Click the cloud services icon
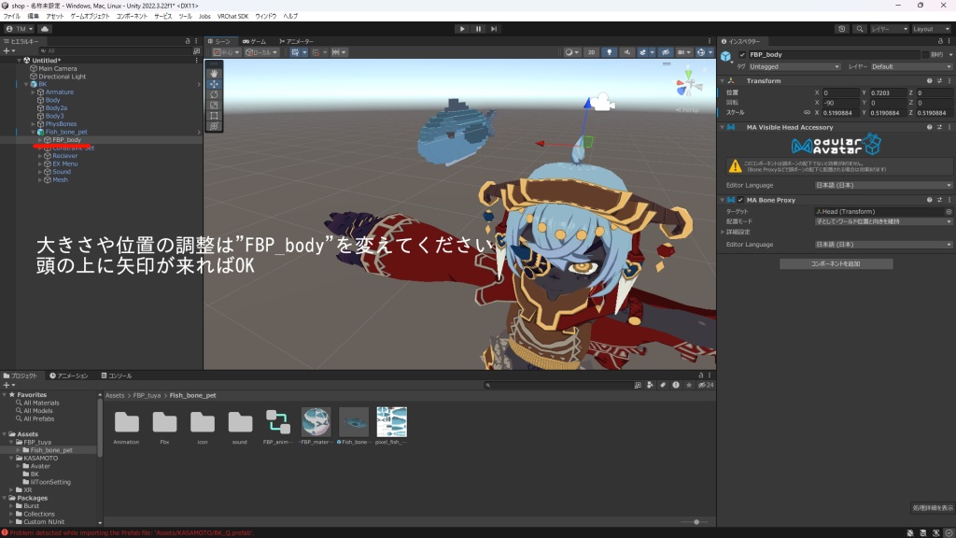 point(45,29)
